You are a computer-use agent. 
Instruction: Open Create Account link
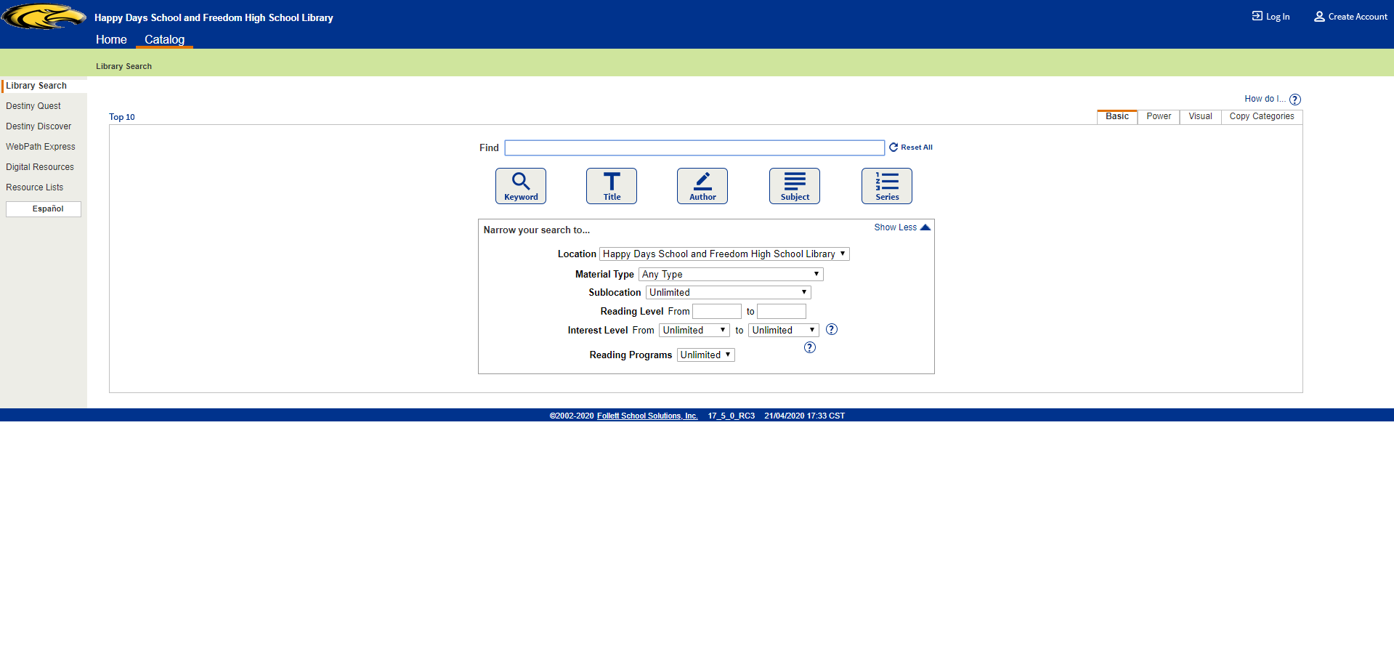(1350, 17)
